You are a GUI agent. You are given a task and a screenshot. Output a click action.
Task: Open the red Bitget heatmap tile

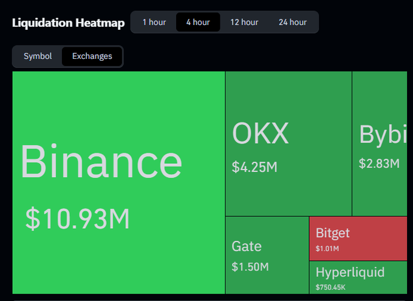coord(358,238)
